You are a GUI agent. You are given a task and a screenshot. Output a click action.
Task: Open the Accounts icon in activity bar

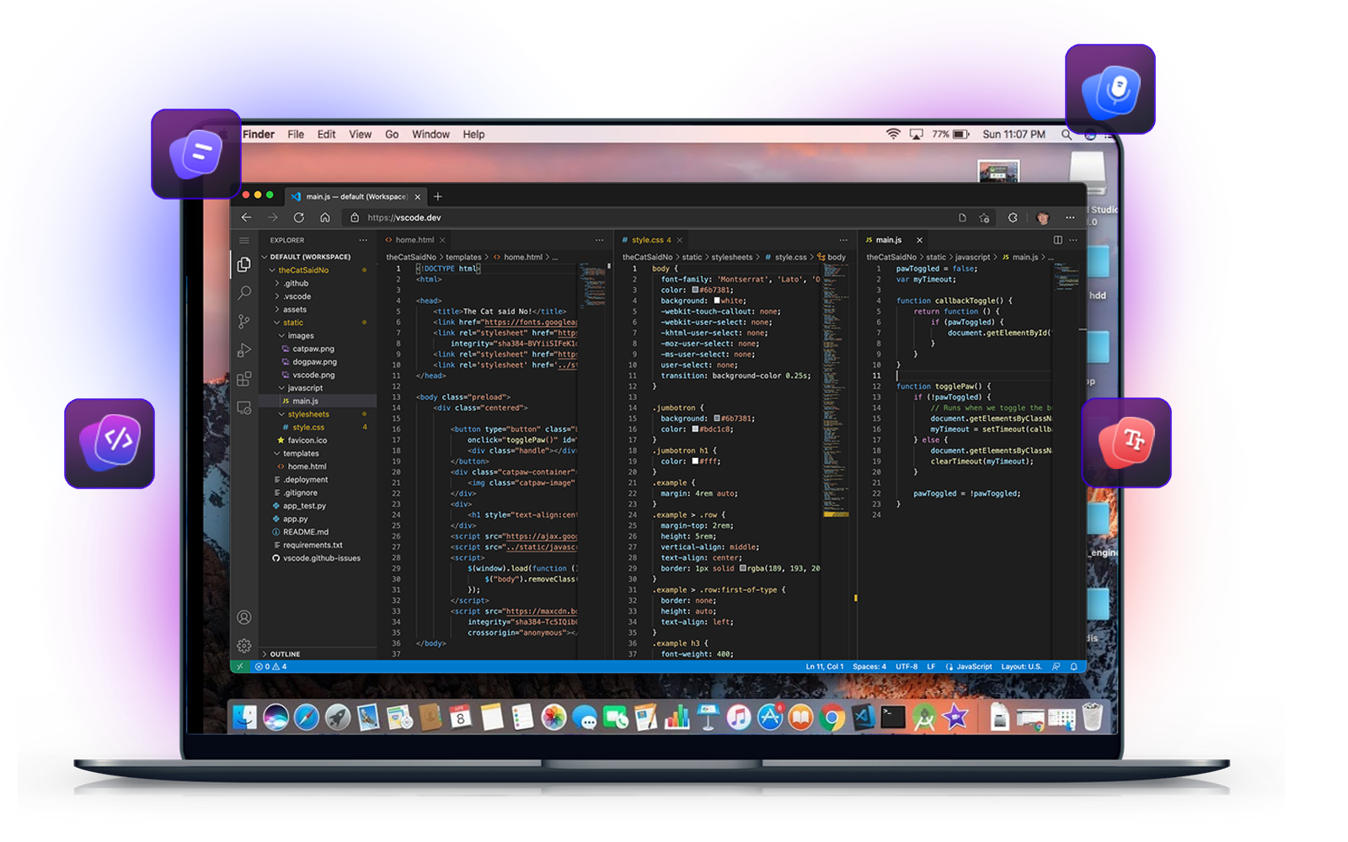[x=244, y=617]
